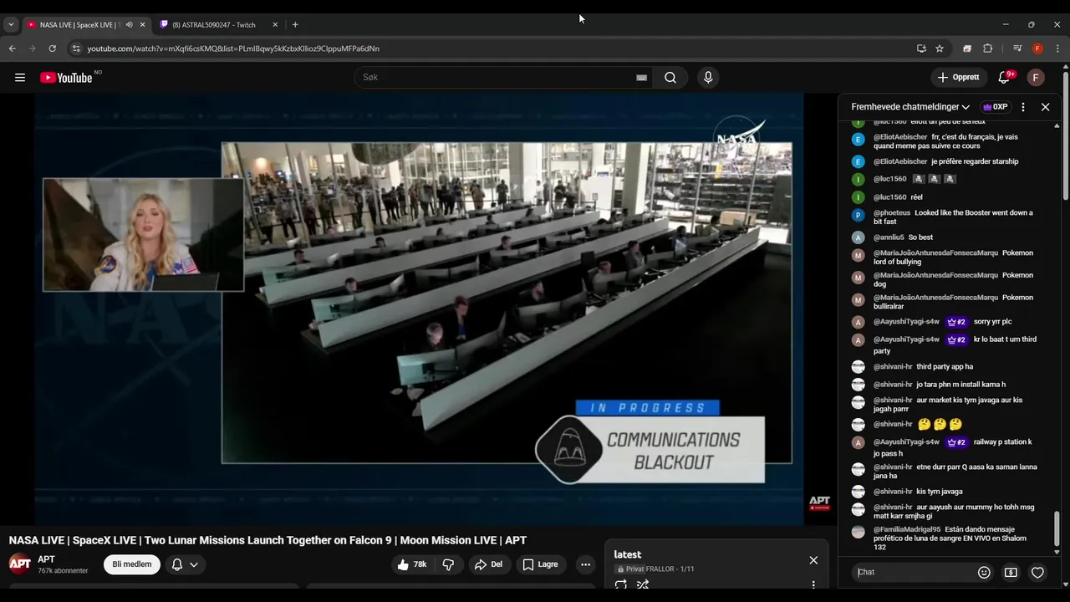Share the video with Del button
1070x602 pixels.
(489, 564)
